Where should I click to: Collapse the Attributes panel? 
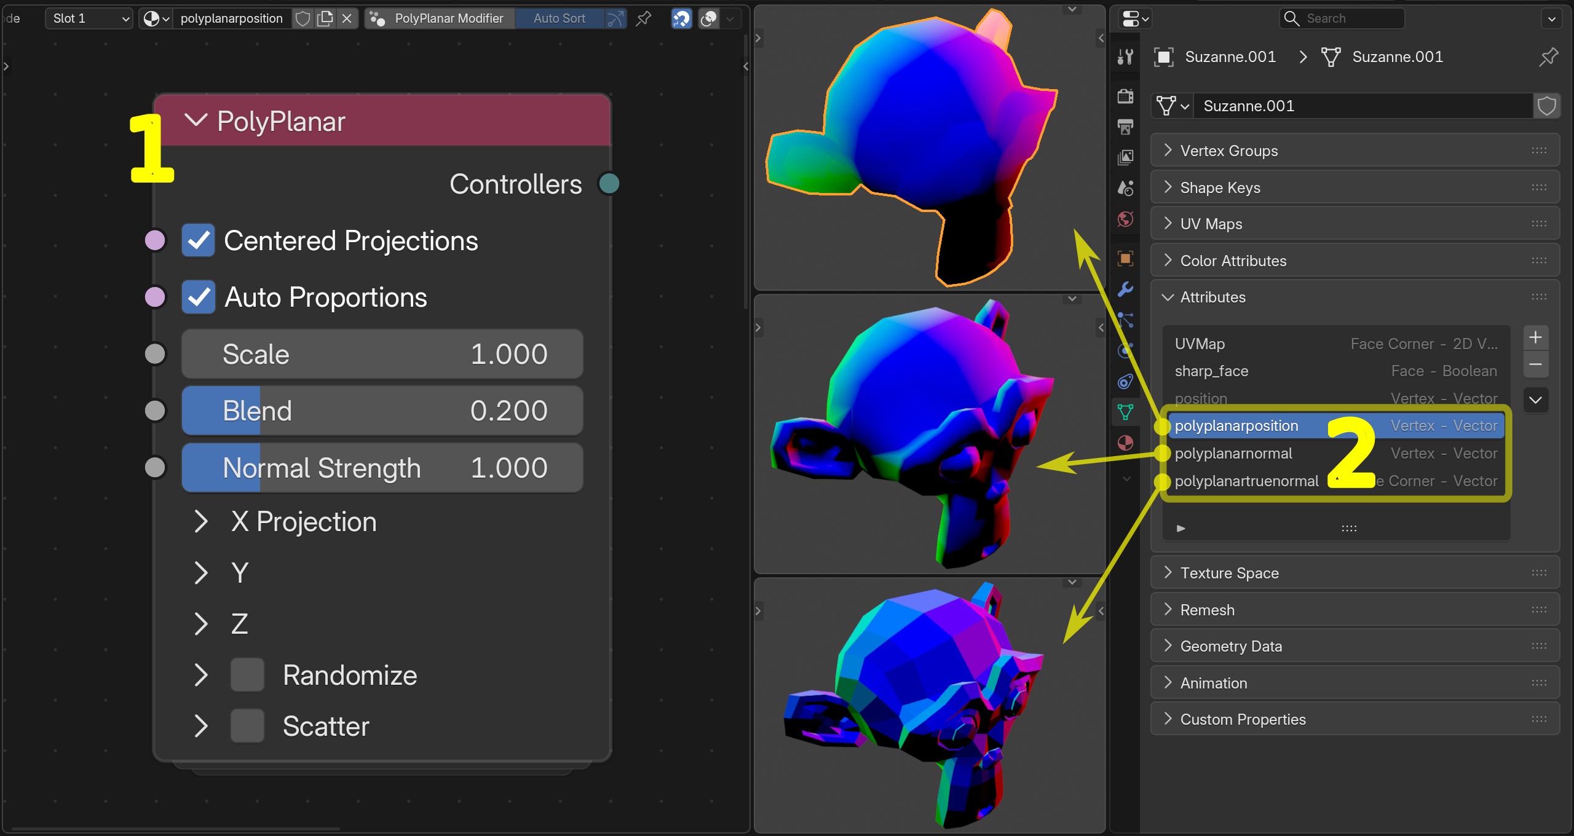(1355, 297)
